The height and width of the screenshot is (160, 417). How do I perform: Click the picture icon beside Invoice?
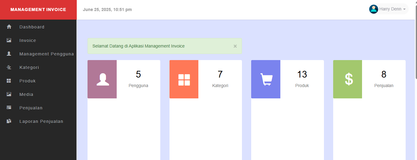coord(9,40)
